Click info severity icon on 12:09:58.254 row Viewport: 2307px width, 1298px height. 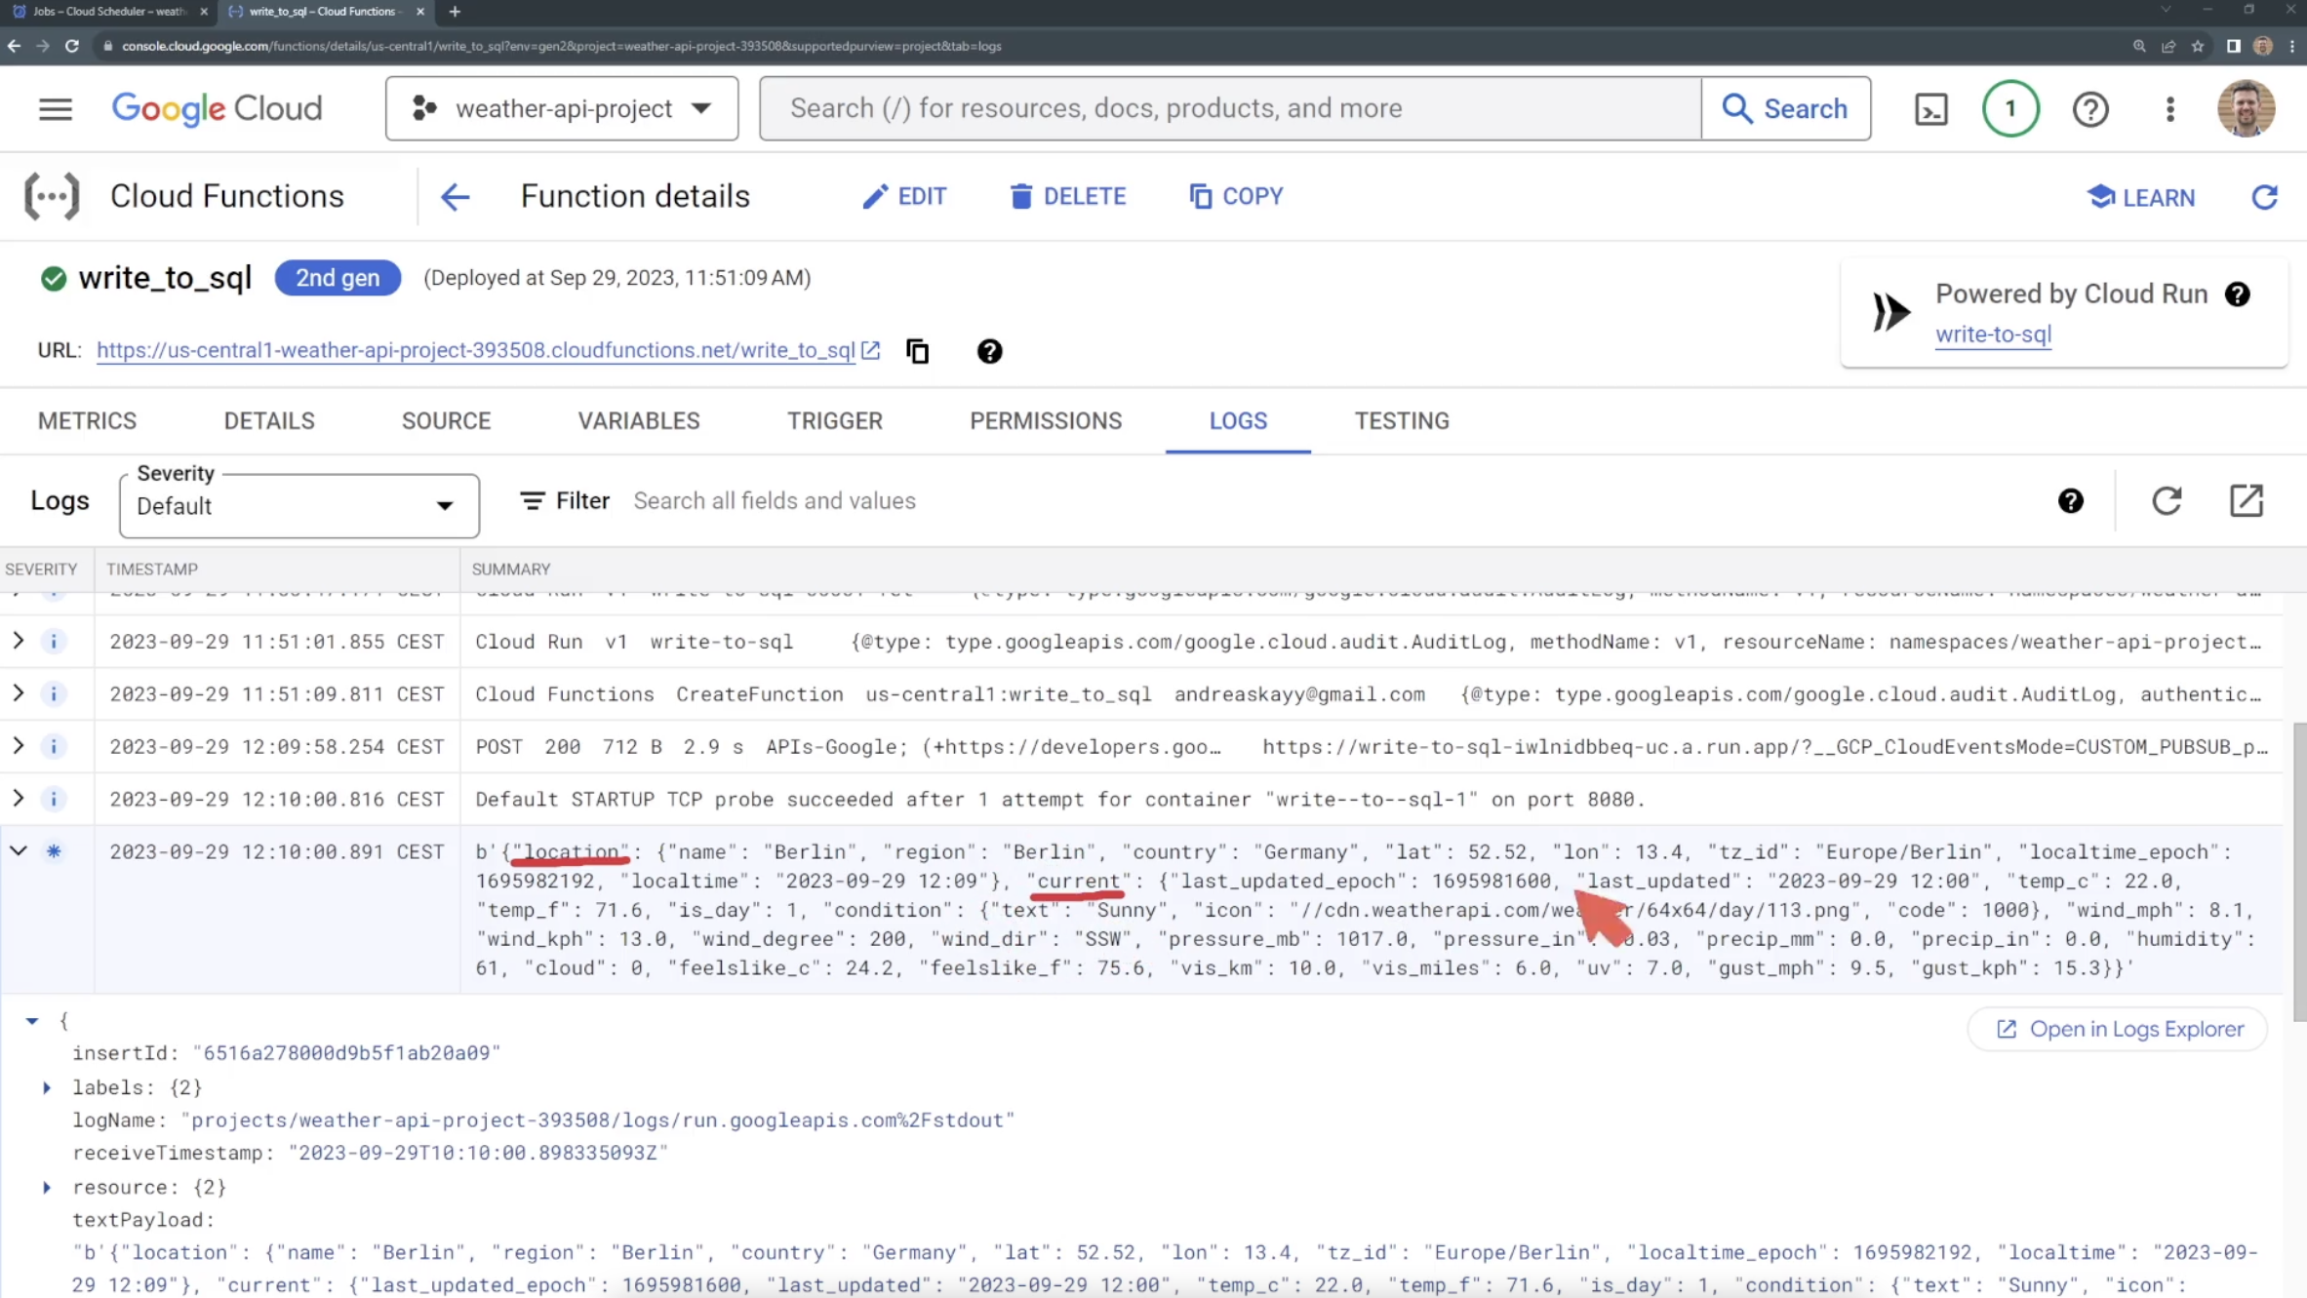tap(54, 747)
